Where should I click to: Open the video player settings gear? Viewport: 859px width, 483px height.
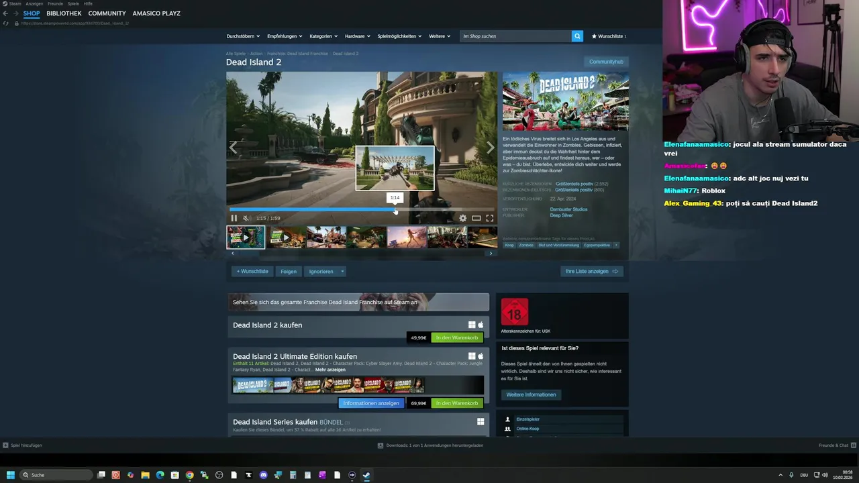(x=462, y=218)
